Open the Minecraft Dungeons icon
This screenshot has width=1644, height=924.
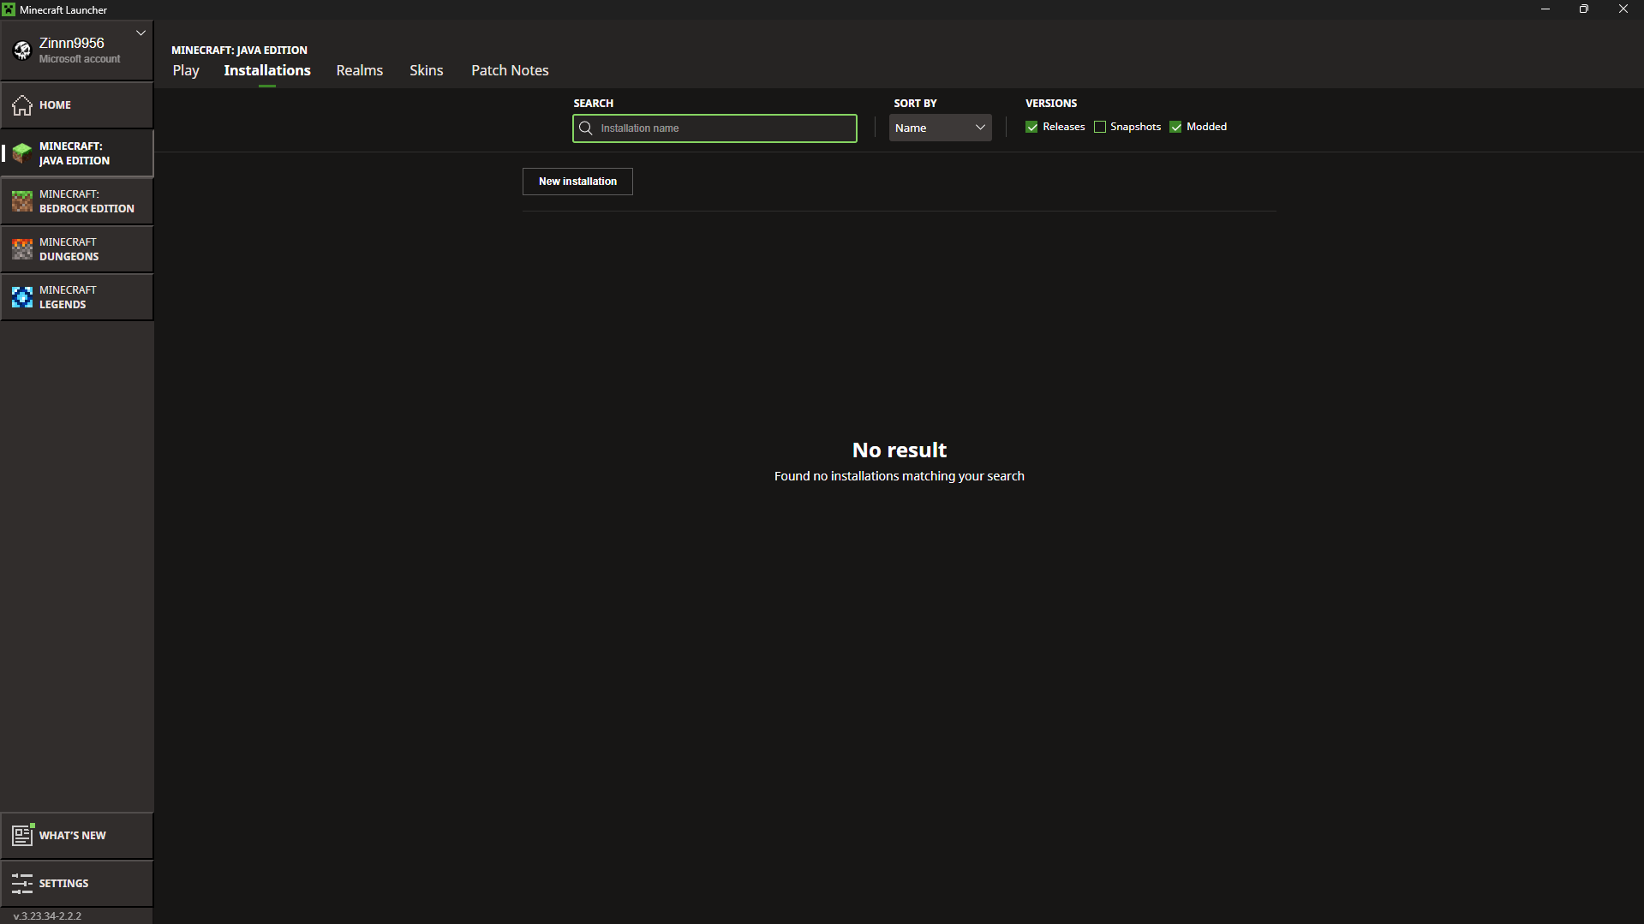[22, 249]
